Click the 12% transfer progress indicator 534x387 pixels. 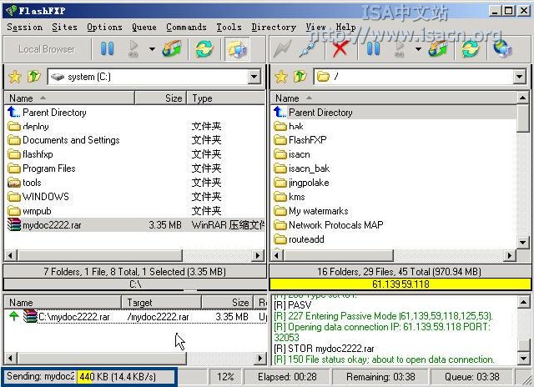225,377
